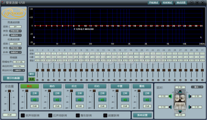This screenshot has width=207, height=120.
Task: Click the 重低 channel speaker icon
Action: [147, 100]
